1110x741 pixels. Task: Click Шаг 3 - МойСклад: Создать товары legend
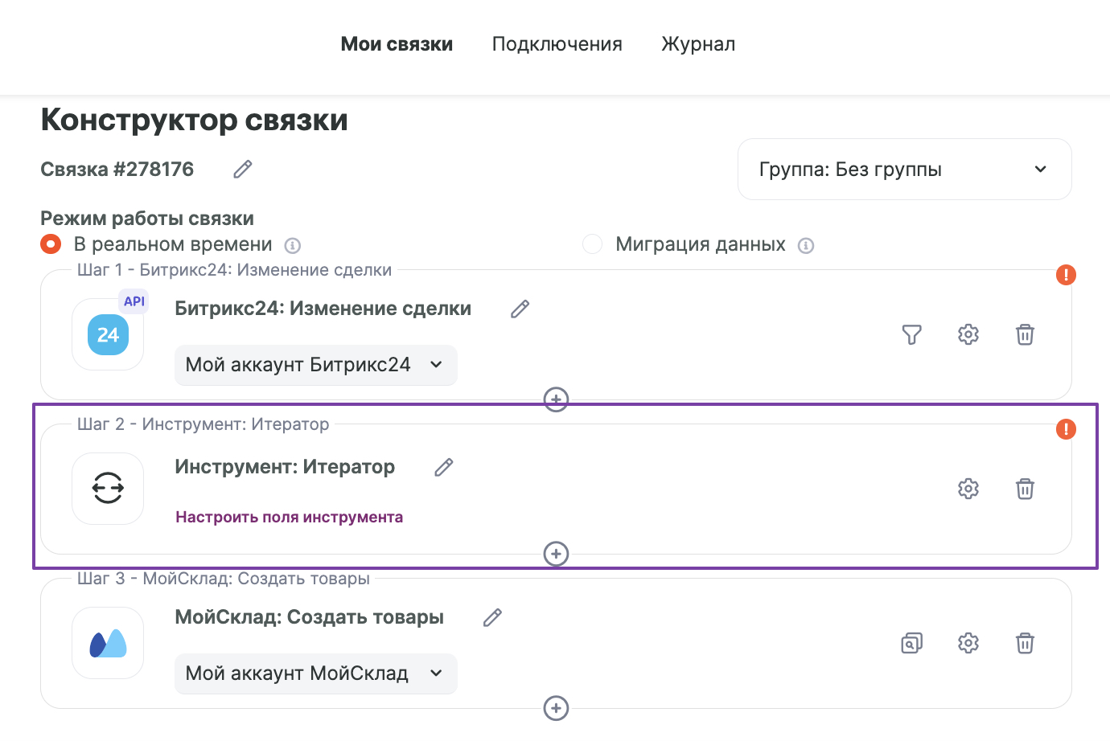[223, 579]
